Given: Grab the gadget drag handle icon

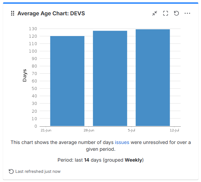Looking at the screenshot, I should 13,13.
